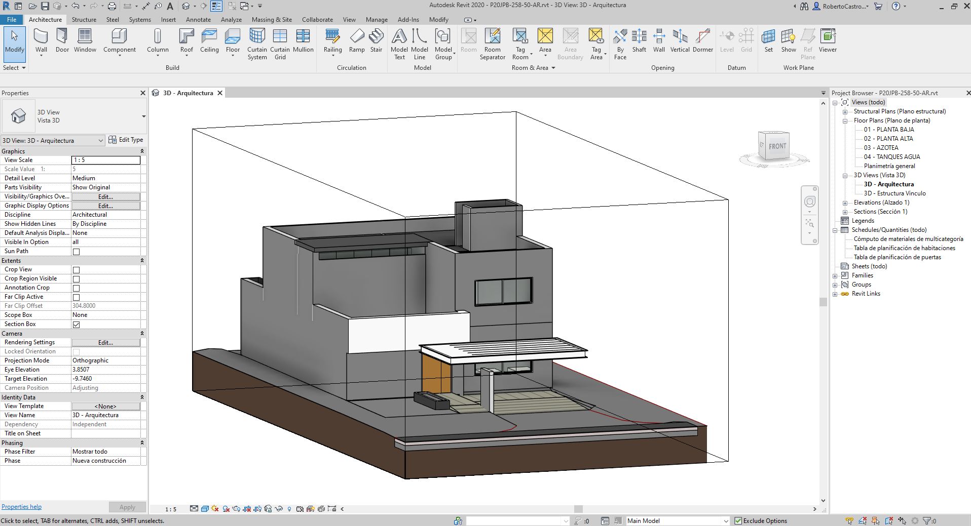Screen dimensions: 971x526
Task: Click the Set work plane icon
Action: pyautogui.click(x=769, y=41)
